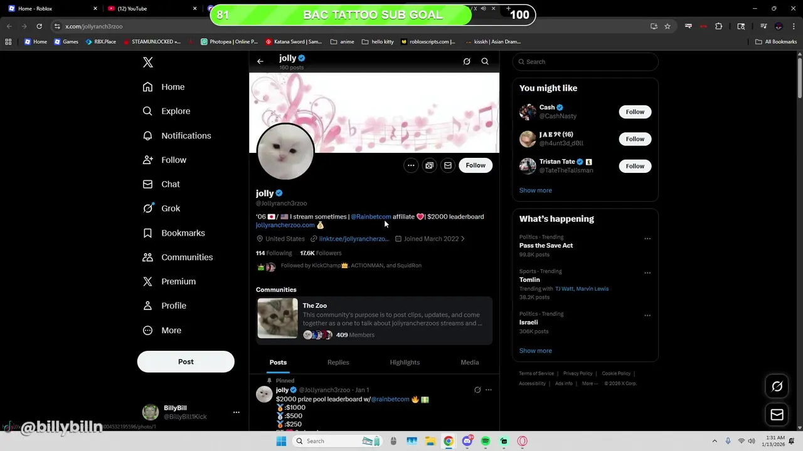803x451 pixels.
Task: Open Notifications in the sidebar
Action: tap(177, 135)
